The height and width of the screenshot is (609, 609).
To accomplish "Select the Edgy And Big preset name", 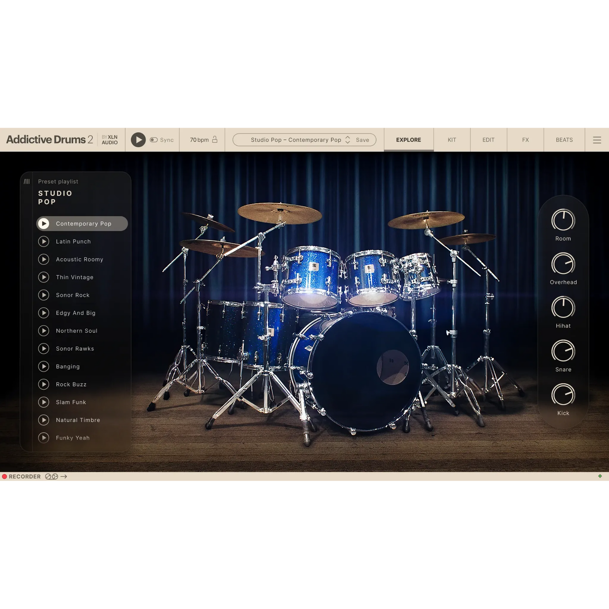I will point(76,313).
